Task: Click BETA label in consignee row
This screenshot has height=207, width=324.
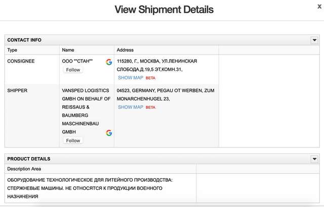Action: click(150, 78)
